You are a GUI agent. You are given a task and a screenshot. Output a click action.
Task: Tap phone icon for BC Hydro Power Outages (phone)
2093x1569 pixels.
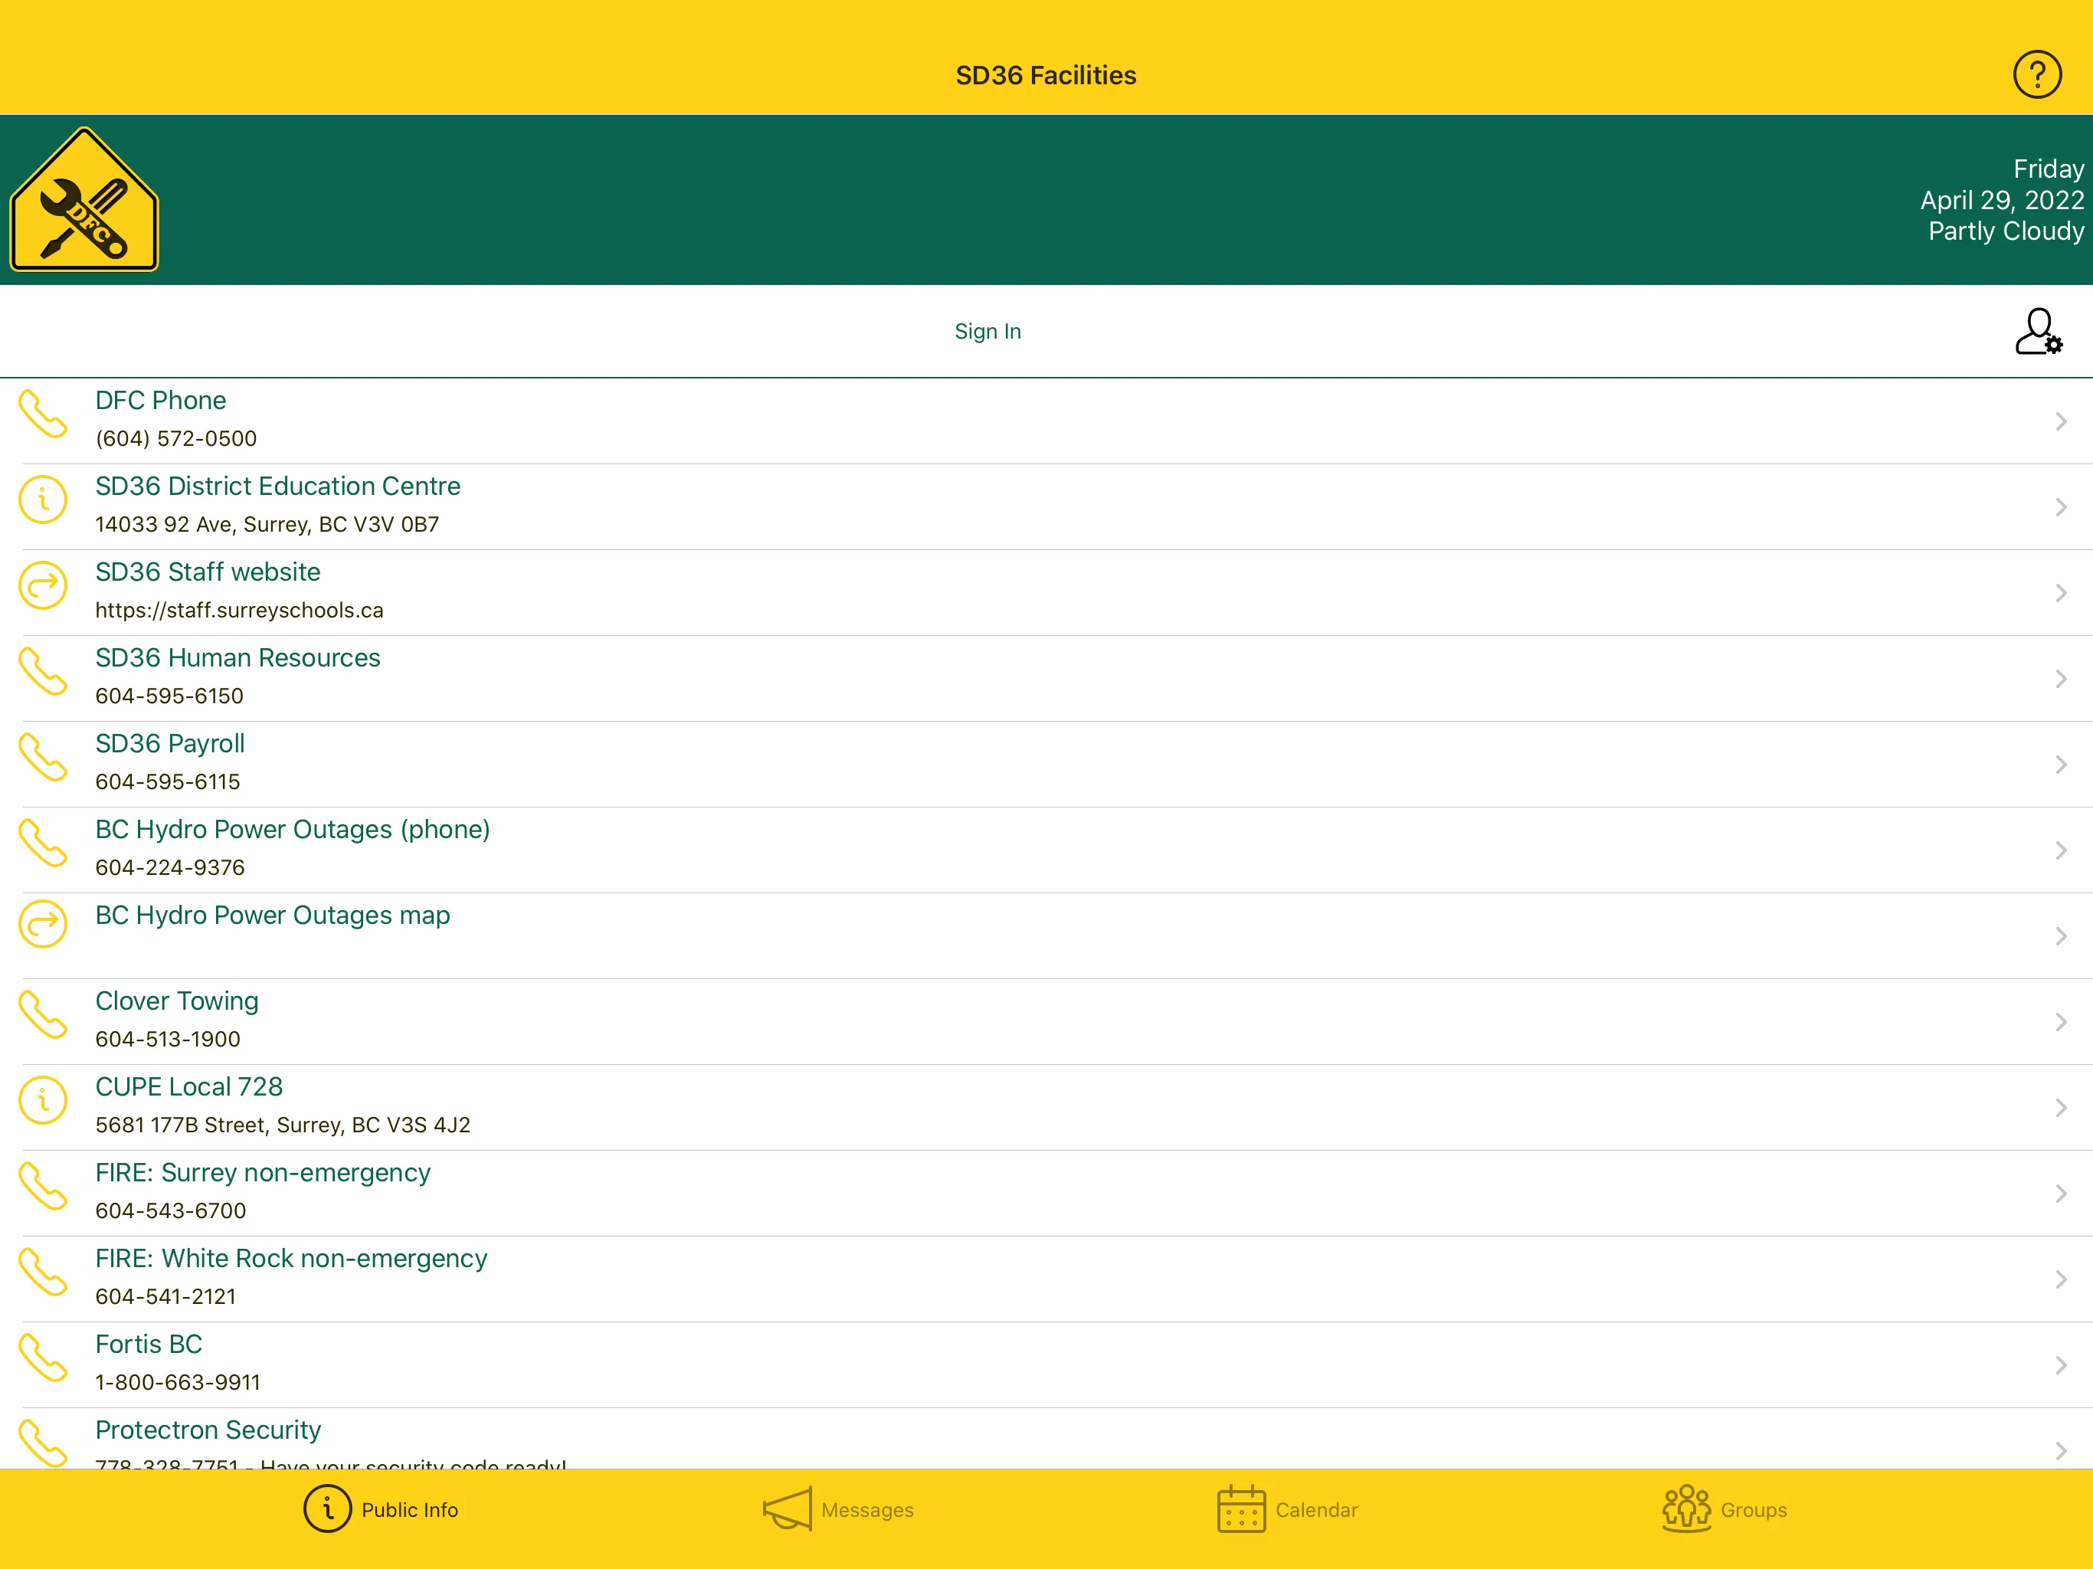[x=44, y=843]
